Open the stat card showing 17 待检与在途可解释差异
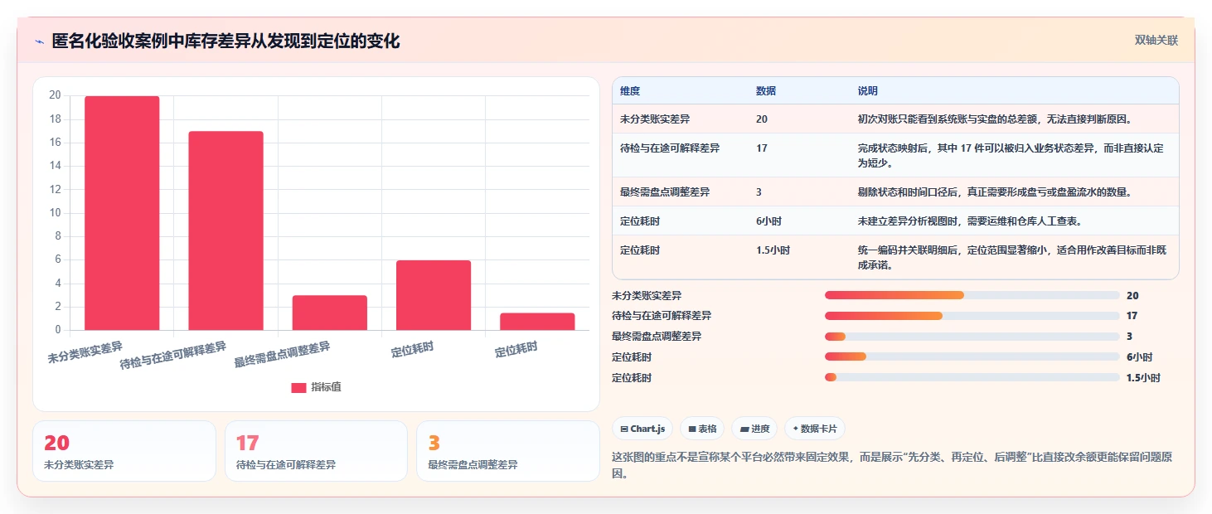 [x=316, y=451]
